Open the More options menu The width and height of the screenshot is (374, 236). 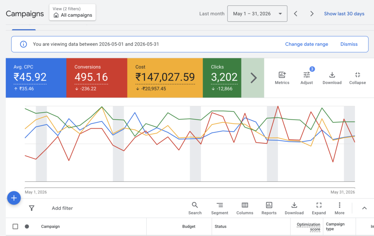click(x=339, y=208)
